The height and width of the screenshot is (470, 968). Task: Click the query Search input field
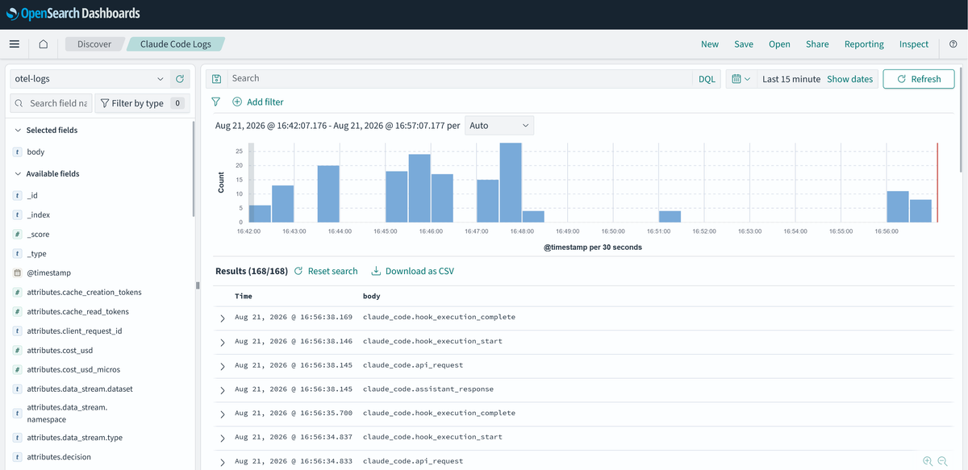click(x=460, y=79)
